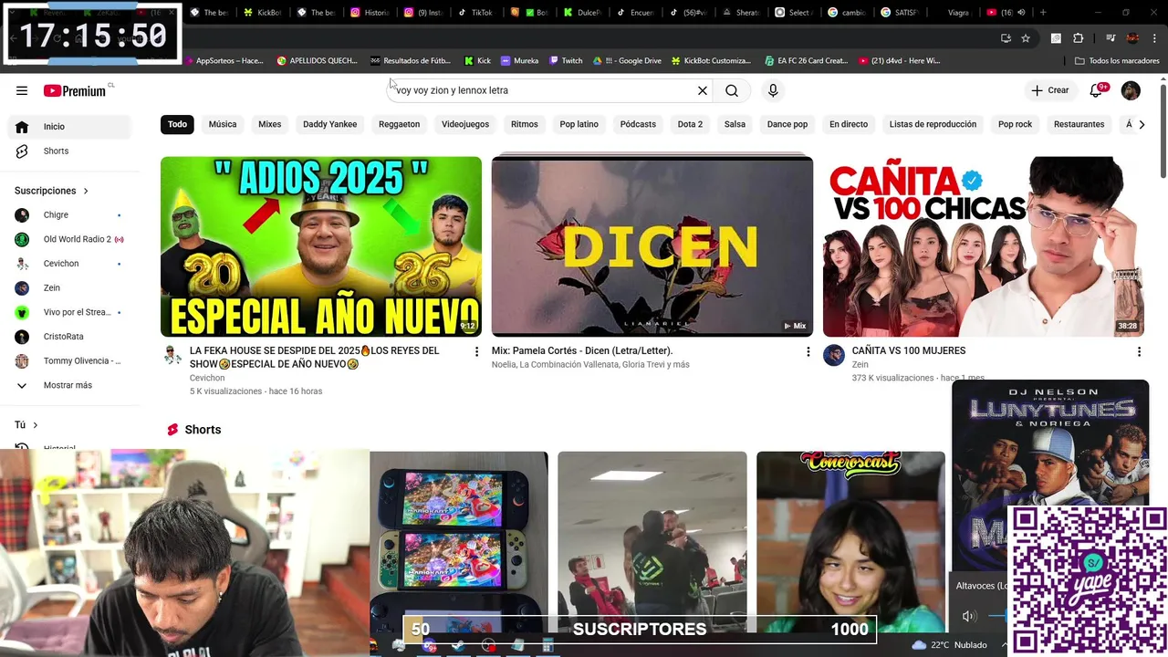Select the Pop latino filter chip
Viewport: 1168px width, 657px height.
click(579, 124)
